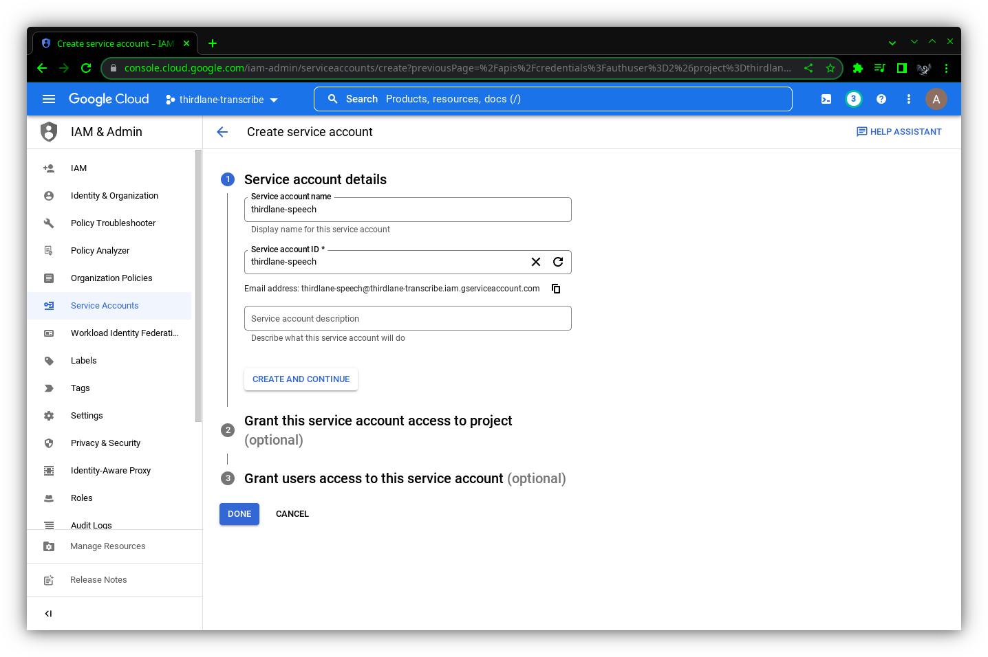Select Service Accounts in sidebar
This screenshot has width=988, height=657.
click(x=110, y=306)
